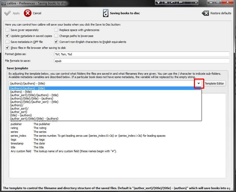Collapse the save template dropdown arrow
236x192 pixels.
tap(199, 83)
